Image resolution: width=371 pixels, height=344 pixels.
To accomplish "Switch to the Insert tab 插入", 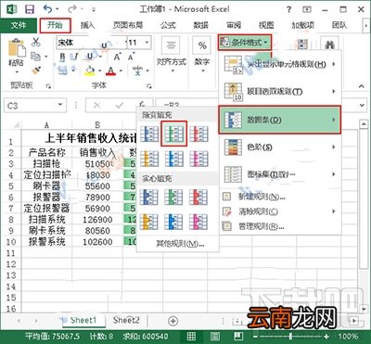I will click(x=87, y=25).
